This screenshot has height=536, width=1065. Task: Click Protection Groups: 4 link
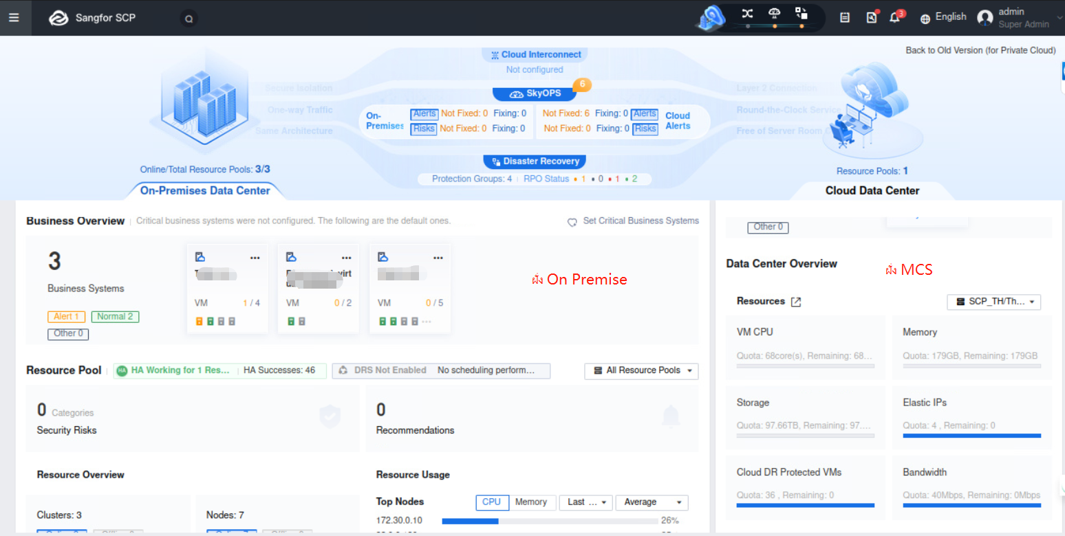472,179
